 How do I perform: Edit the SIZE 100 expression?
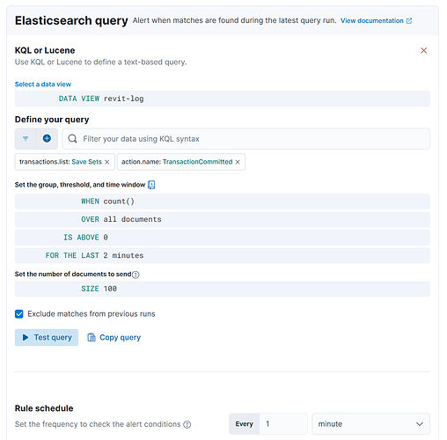[x=223, y=289]
